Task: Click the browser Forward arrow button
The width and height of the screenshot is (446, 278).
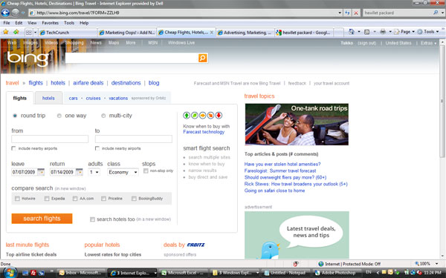Action: tap(16, 13)
